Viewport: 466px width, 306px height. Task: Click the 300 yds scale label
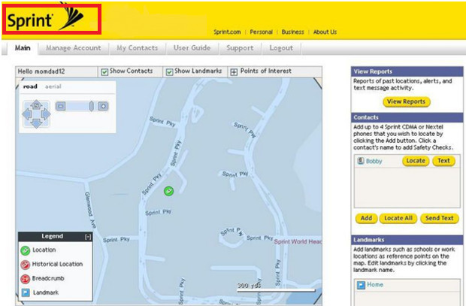coord(249,286)
